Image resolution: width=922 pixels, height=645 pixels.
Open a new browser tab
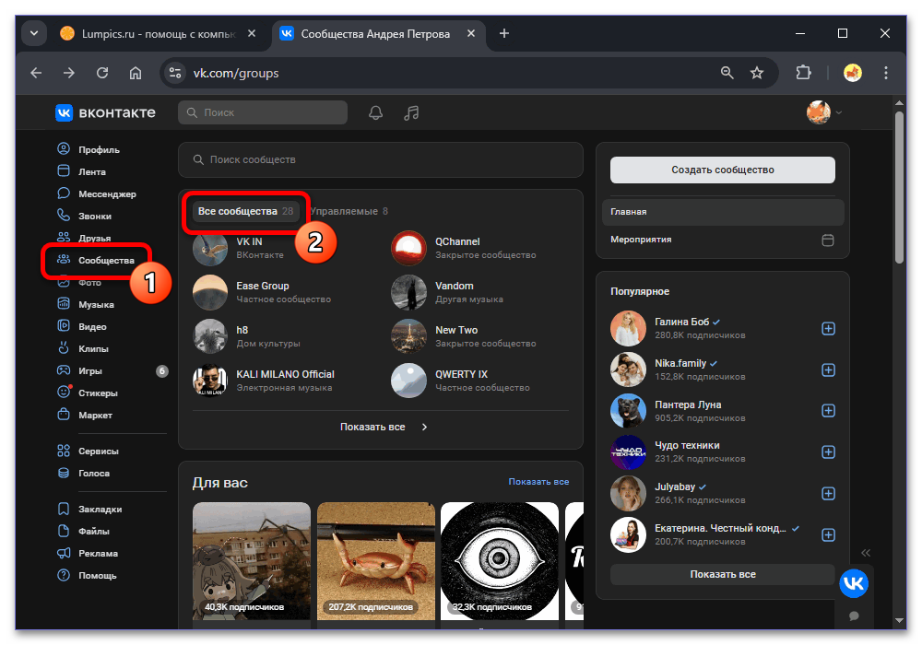504,33
